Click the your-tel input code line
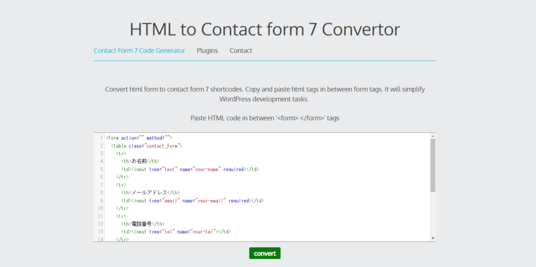Image resolution: width=536 pixels, height=267 pixels. 176,231
